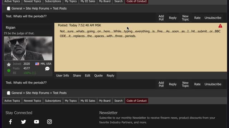Click the 'MN, USA' location text
The height and width of the screenshot is (128, 229).
click(x=46, y=64)
